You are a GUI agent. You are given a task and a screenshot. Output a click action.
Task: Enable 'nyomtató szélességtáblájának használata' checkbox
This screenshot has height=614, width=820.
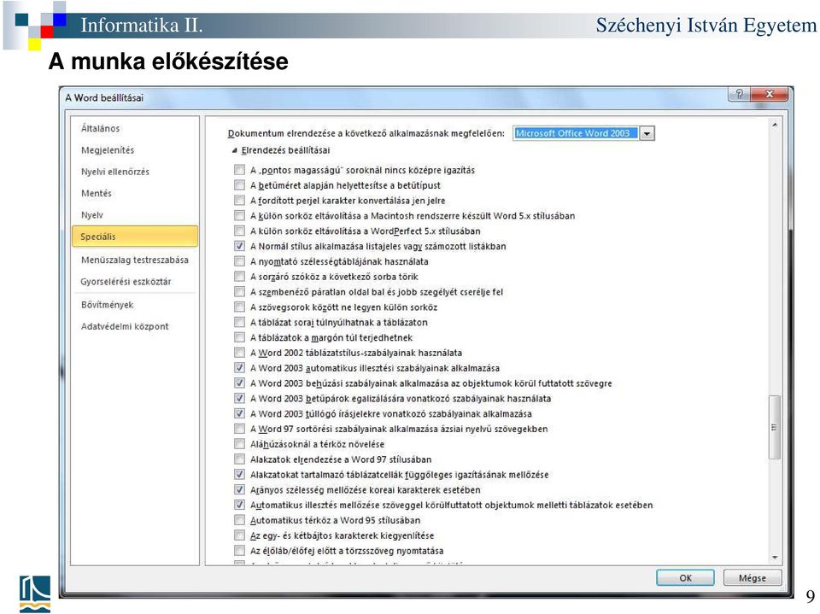pyautogui.click(x=239, y=261)
